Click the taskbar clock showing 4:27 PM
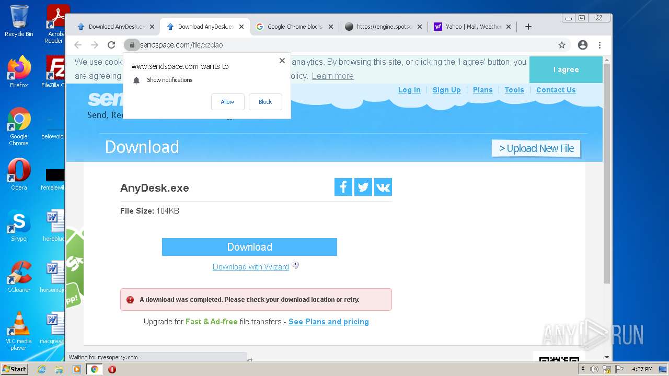This screenshot has width=669, height=376. click(x=642, y=369)
